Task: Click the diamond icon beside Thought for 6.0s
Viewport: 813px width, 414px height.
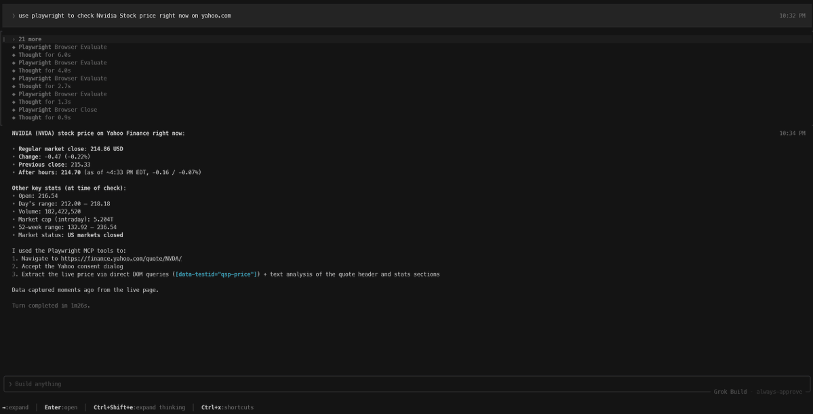Action: tap(14, 55)
